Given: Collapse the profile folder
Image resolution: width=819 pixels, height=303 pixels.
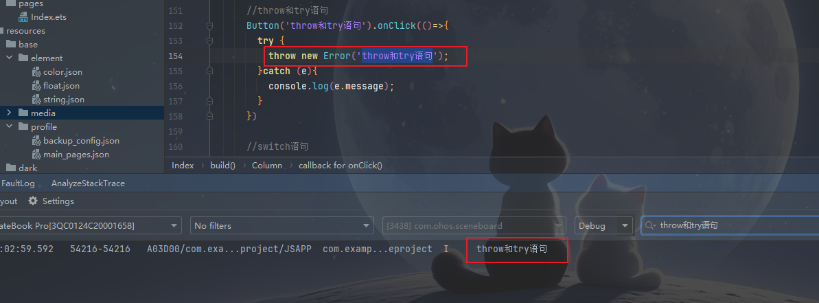Looking at the screenshot, I should tap(10, 127).
